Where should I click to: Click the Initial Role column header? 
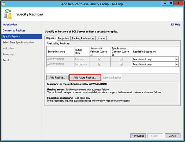[x=82, y=52]
